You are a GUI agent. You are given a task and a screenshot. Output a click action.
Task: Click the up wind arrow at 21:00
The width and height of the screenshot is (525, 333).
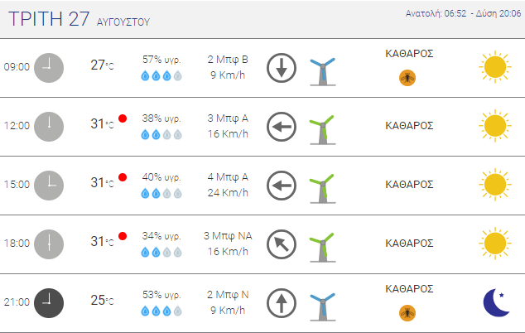click(282, 303)
